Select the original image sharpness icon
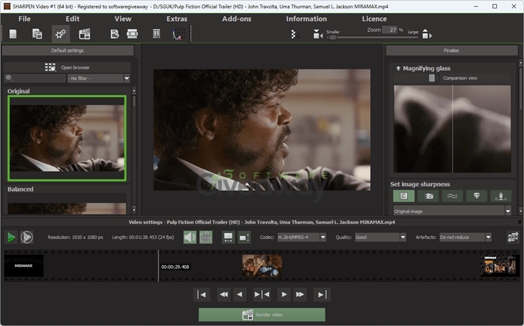524x326 pixels. 404,196
